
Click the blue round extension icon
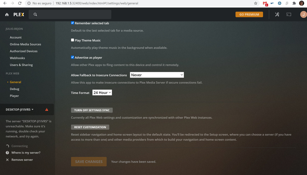click(x=279, y=3)
